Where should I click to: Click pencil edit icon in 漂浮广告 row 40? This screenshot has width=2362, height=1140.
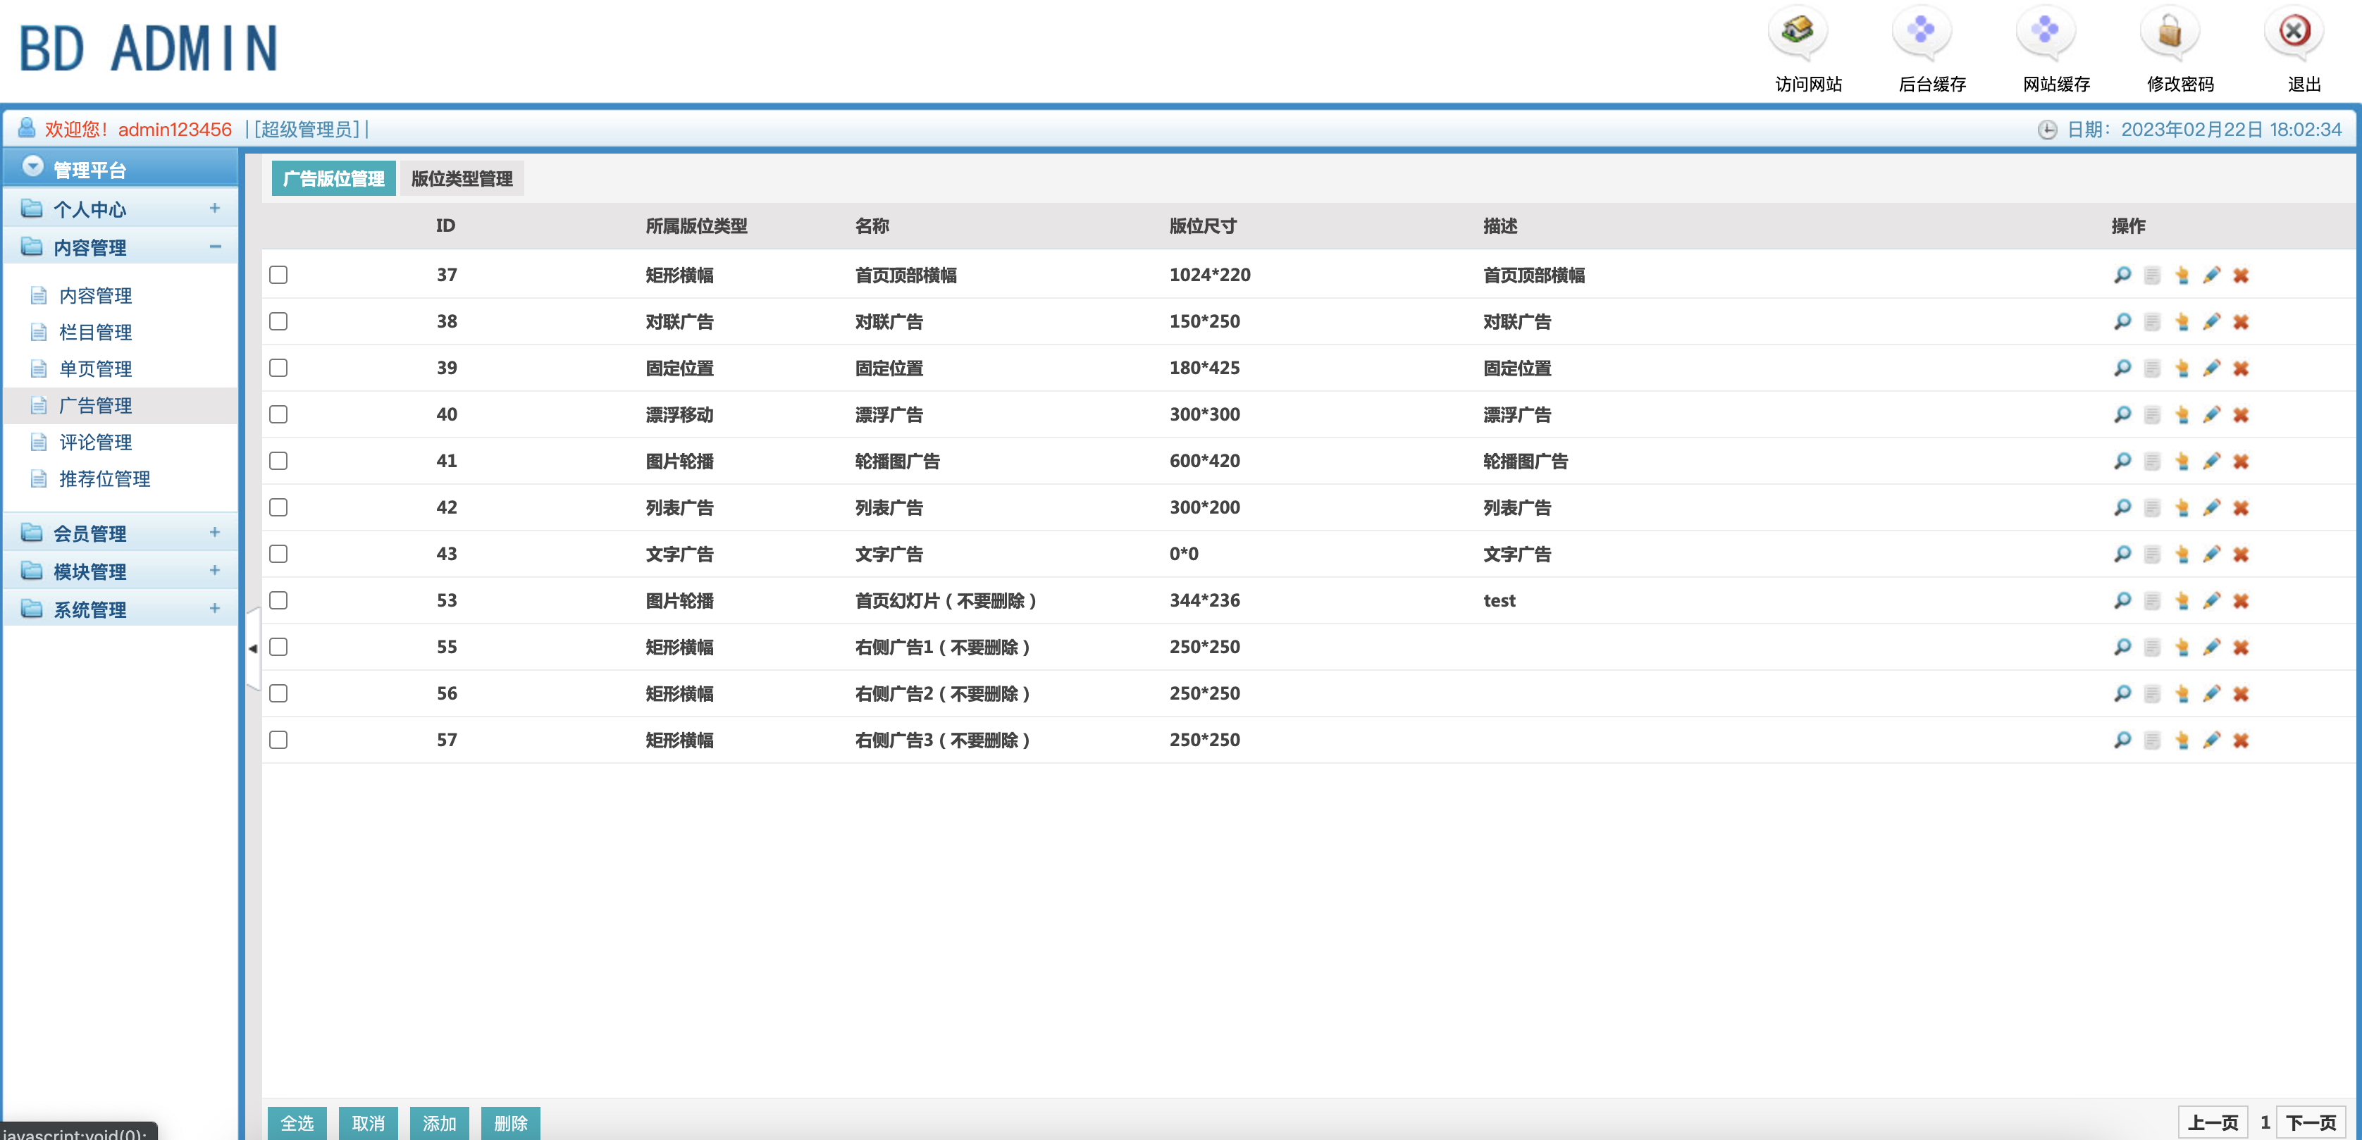click(2210, 414)
